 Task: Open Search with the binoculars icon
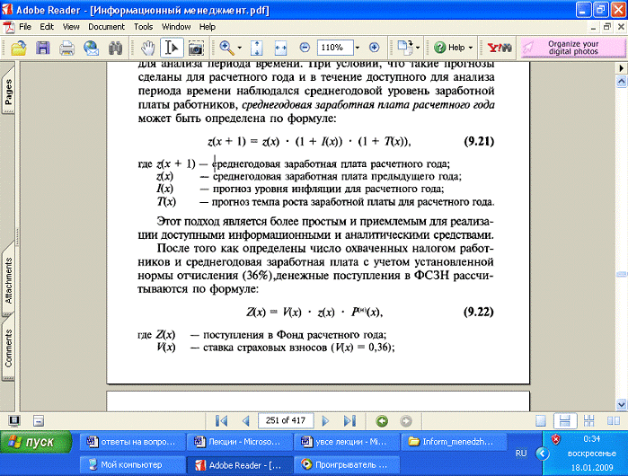tap(115, 48)
